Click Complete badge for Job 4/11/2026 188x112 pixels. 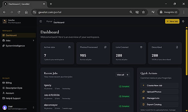point(124,96)
